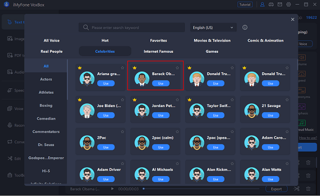Switch to the Real People tab
The height and width of the screenshot is (196, 320).
tap(51, 51)
